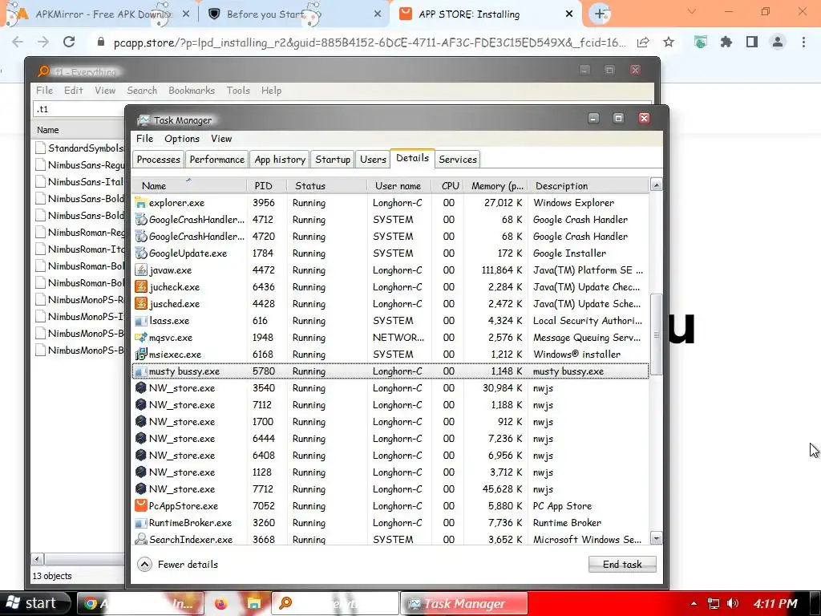The image size is (821, 616).
Task: Open the Chrome extensions puzzle icon
Action: 726,42
